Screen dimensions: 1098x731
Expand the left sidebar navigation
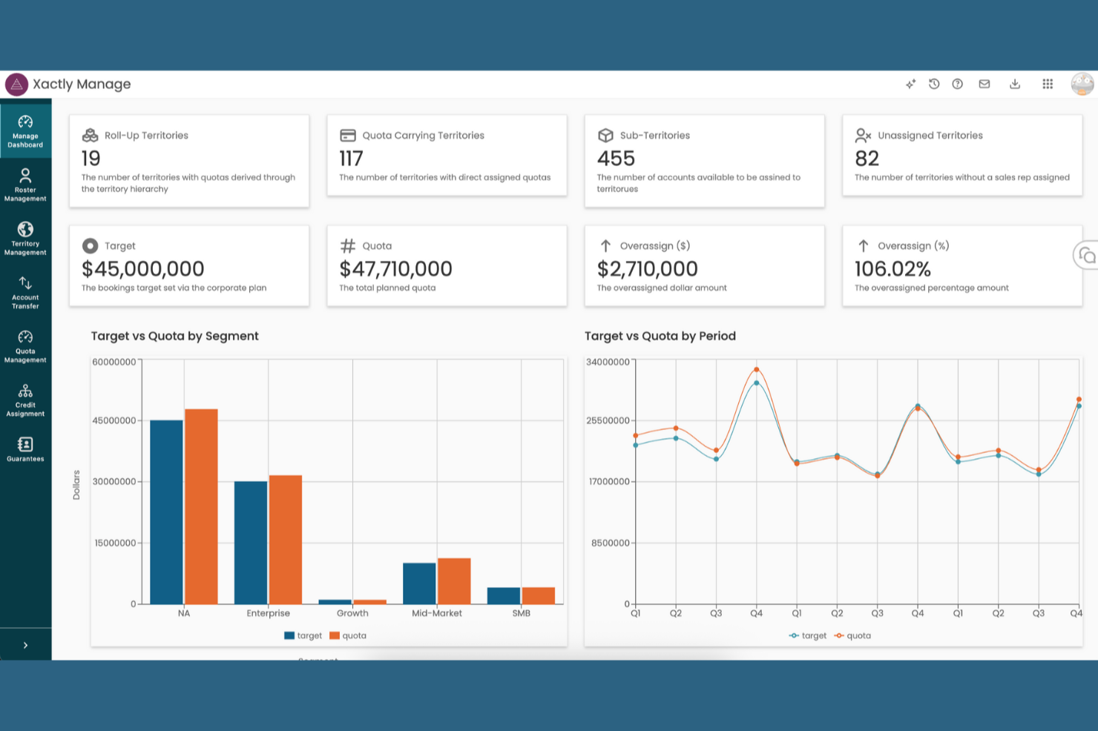pyautogui.click(x=25, y=645)
